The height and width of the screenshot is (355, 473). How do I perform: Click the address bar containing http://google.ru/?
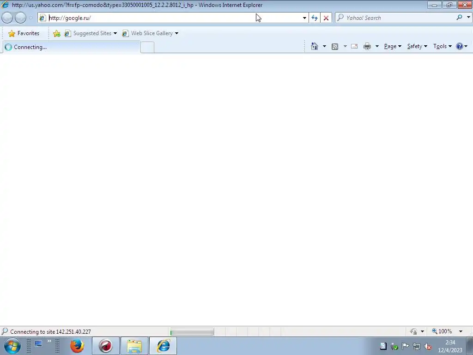pyautogui.click(x=172, y=18)
